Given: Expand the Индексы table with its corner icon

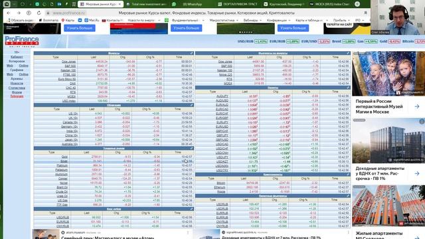Looking at the screenshot, I should [192, 53].
